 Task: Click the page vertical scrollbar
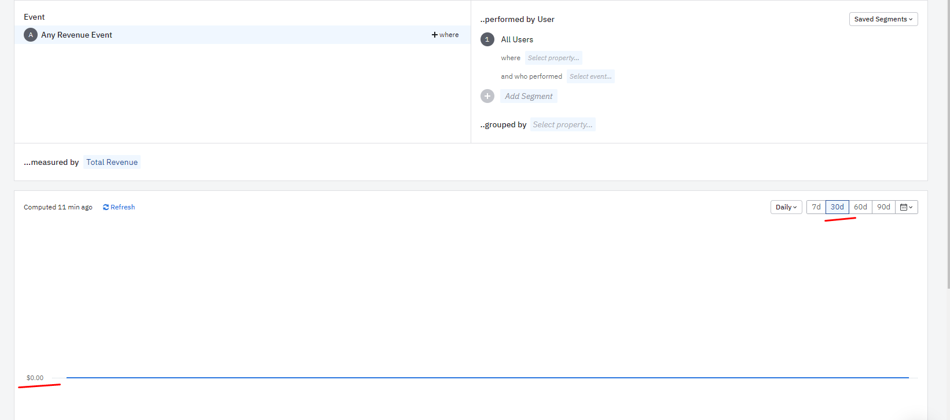948,145
